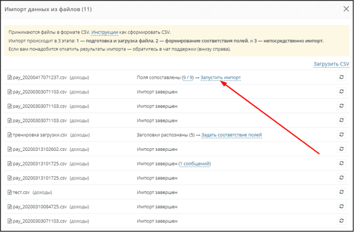The image size is (354, 232).
Task: Refresh the last pay_20200303071103.csv row
Action: click(341, 221)
